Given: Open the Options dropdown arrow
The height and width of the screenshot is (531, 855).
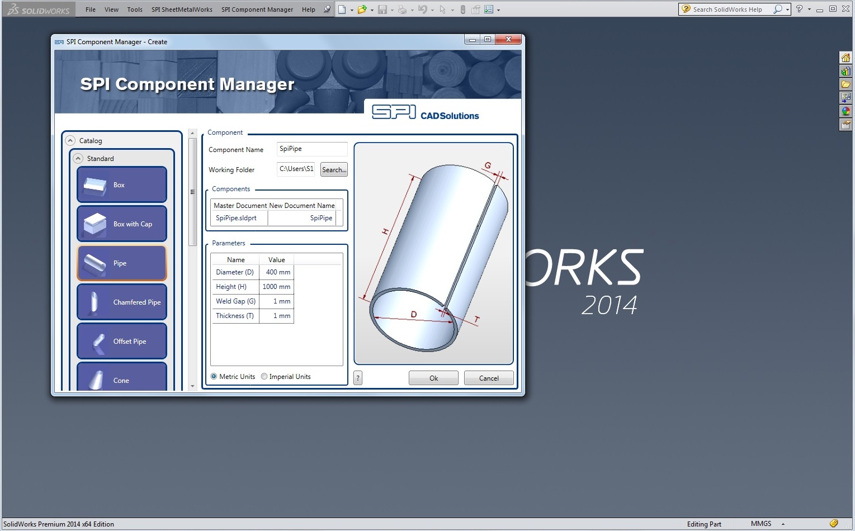Looking at the screenshot, I should coord(498,10).
